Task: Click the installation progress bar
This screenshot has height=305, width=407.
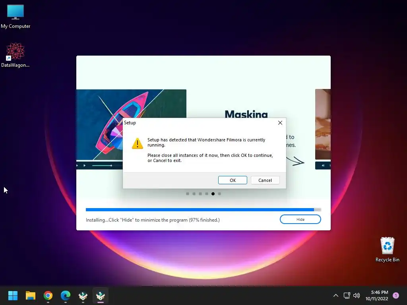Action: point(203,210)
